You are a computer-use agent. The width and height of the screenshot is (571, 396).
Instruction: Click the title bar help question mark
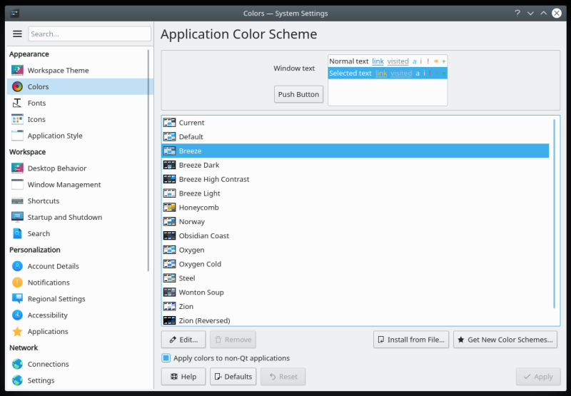(517, 13)
